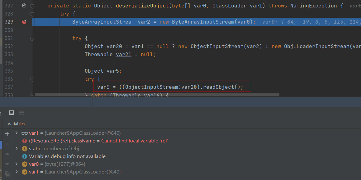Click the duplicate watch icon
The height and width of the screenshot is (180, 361).
pos(7,174)
